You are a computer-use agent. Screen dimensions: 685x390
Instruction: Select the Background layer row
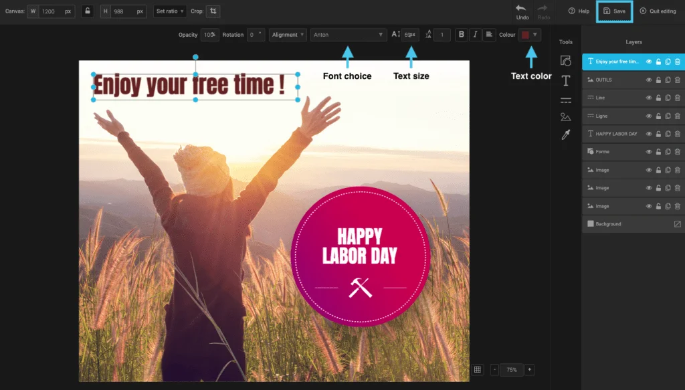pos(633,223)
